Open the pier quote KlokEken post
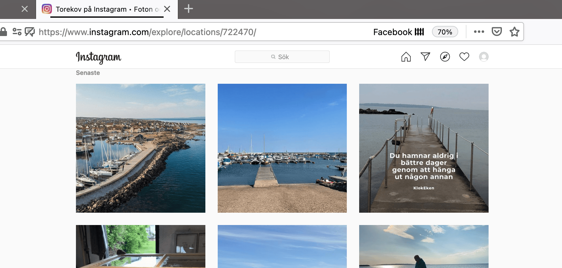562x268 pixels. [424, 148]
